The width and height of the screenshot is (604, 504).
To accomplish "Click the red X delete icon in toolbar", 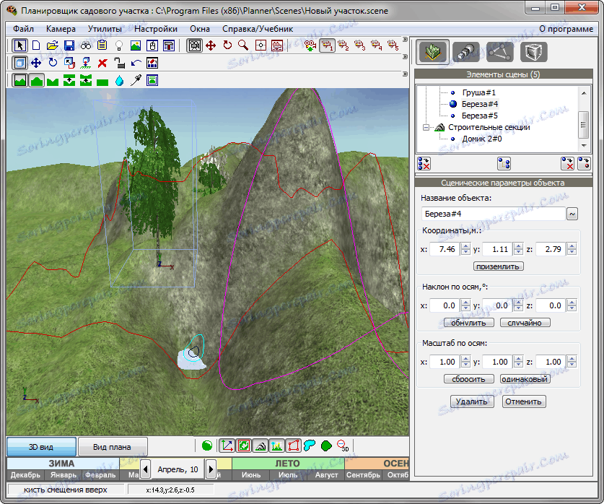I will pos(102,63).
